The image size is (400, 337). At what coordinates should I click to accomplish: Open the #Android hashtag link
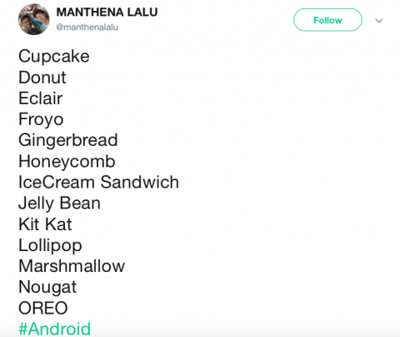coord(55,329)
